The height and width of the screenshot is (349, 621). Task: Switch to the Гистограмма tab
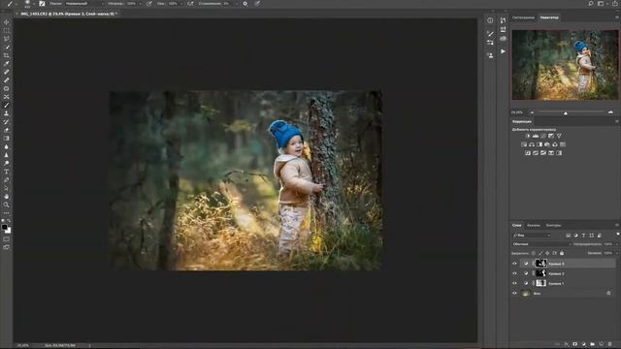[x=523, y=17]
